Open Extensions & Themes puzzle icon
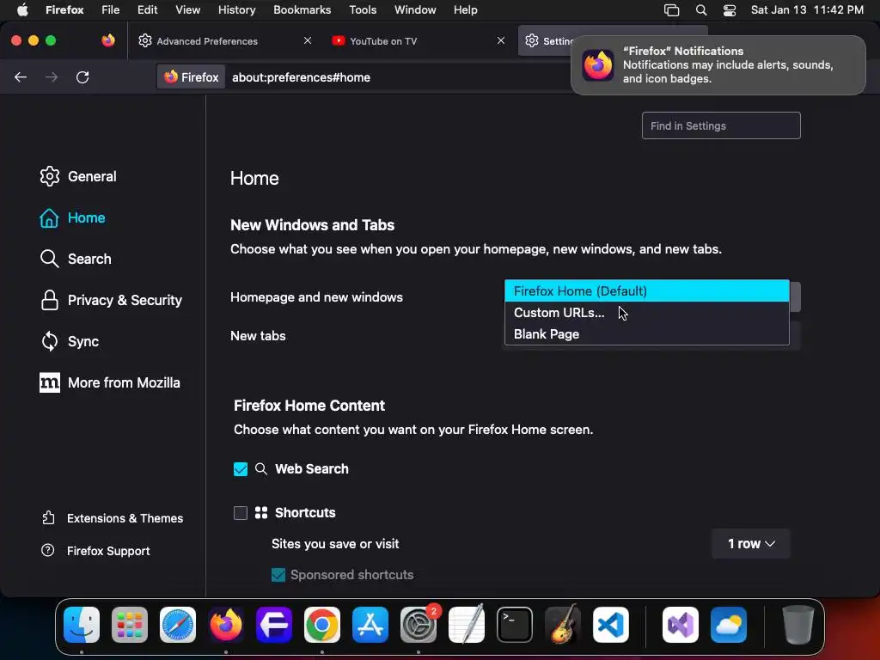 [48, 518]
